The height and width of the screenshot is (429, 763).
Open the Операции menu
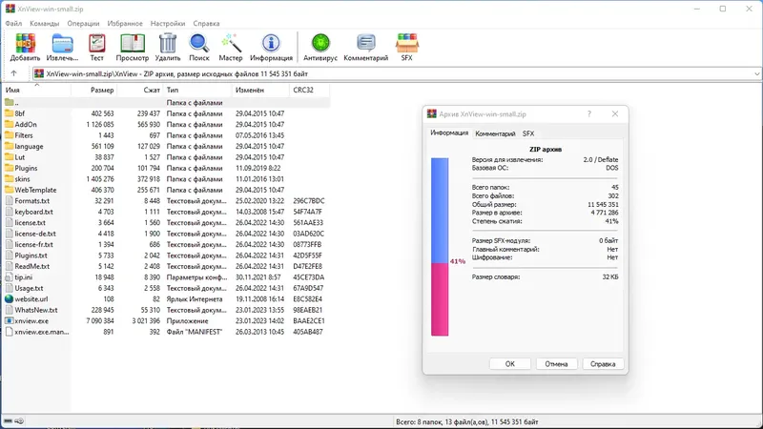(83, 23)
